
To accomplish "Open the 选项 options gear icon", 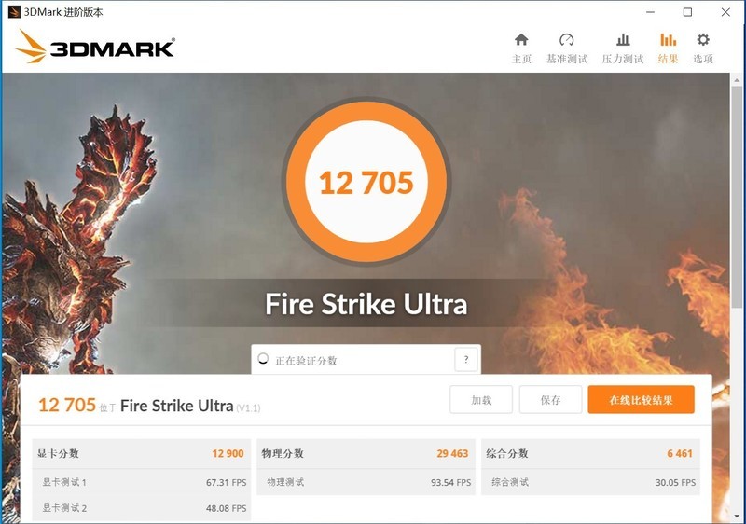I will click(x=703, y=39).
